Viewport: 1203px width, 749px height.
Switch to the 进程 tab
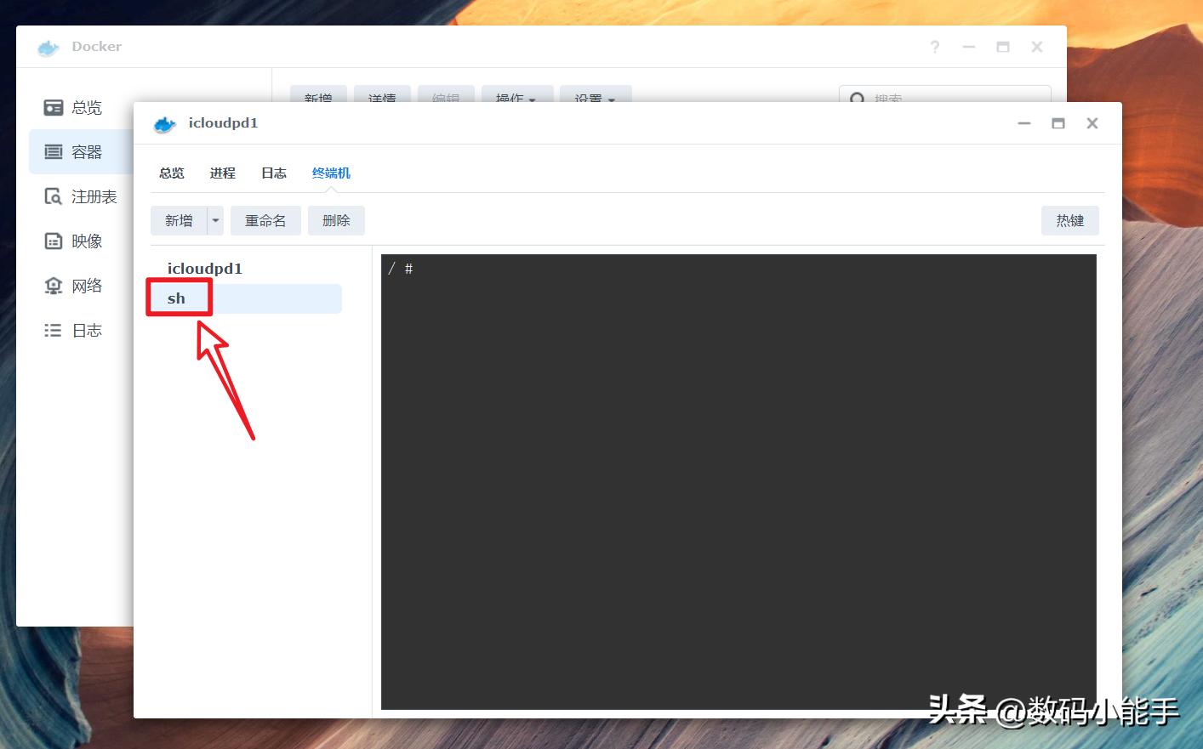pyautogui.click(x=222, y=173)
